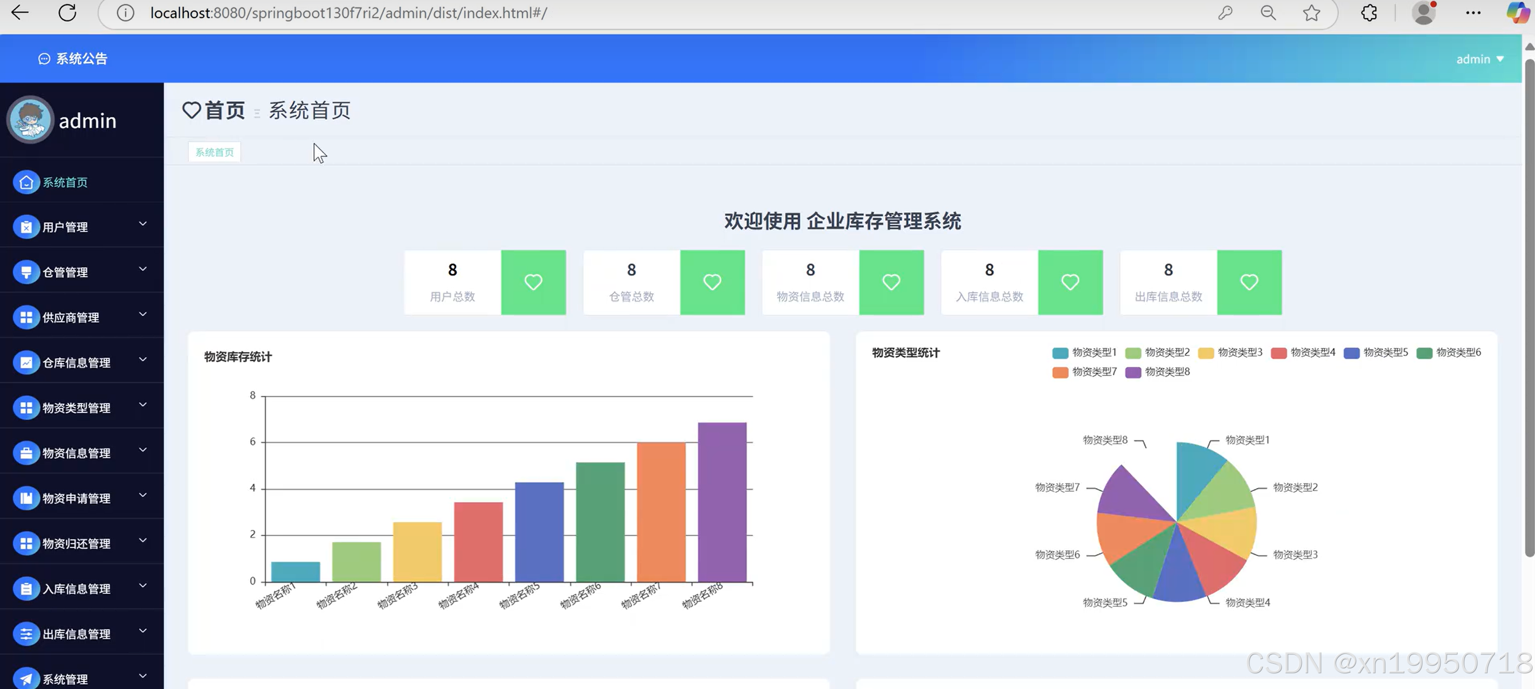The height and width of the screenshot is (689, 1535).
Task: Expand the 出库信息管理 menu chevron
Action: [x=142, y=631]
